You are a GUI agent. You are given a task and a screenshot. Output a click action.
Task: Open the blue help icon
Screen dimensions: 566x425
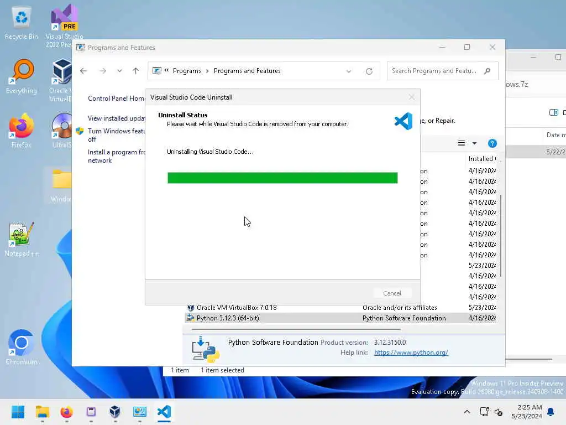(x=492, y=143)
